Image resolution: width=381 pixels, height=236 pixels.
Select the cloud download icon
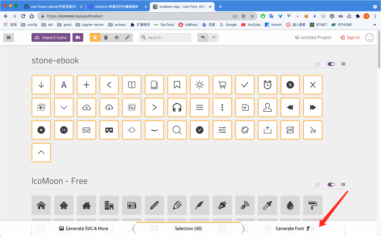pos(109,107)
